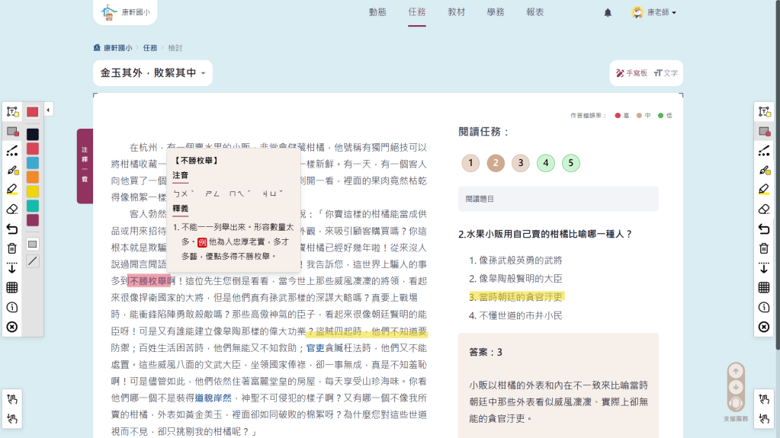Go to reading task question 3

coord(520,163)
